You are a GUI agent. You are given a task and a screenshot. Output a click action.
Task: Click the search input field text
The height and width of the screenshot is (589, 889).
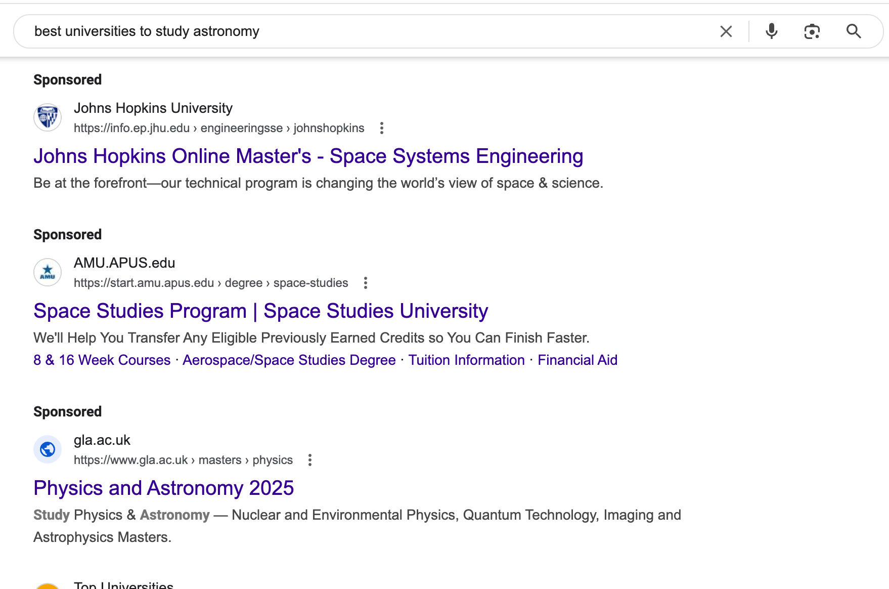click(x=147, y=31)
